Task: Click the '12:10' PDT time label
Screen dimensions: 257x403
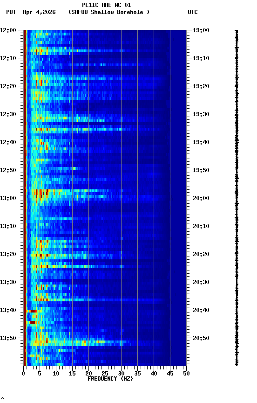Action: click(x=8, y=58)
